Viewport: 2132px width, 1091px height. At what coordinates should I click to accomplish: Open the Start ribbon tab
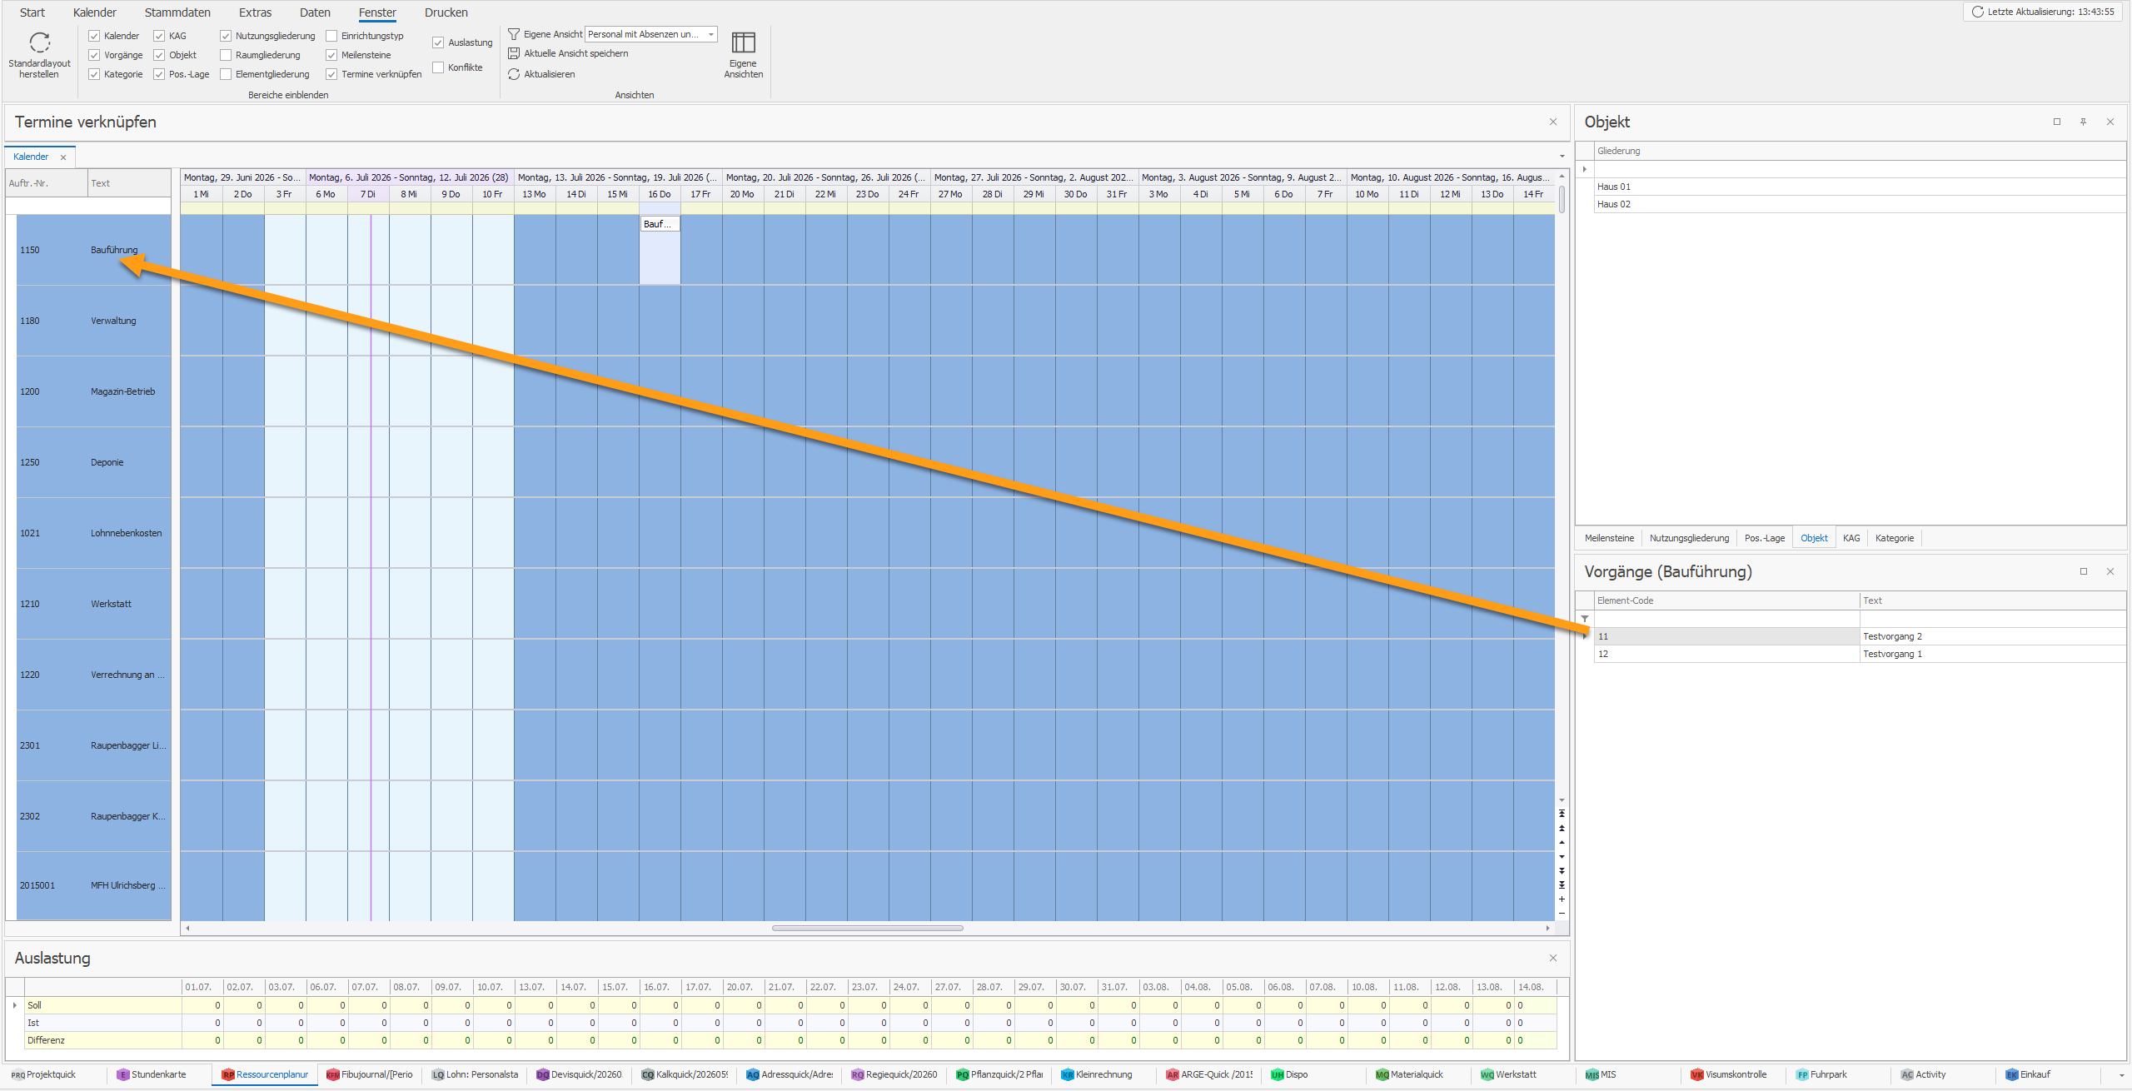pos(32,12)
